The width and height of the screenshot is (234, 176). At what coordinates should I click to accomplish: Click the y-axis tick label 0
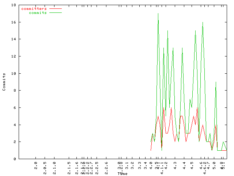pyautogui.click(x=14, y=159)
